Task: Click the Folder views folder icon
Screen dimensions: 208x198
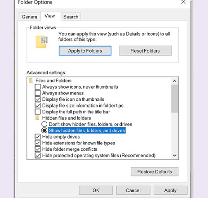Action: coord(41,42)
